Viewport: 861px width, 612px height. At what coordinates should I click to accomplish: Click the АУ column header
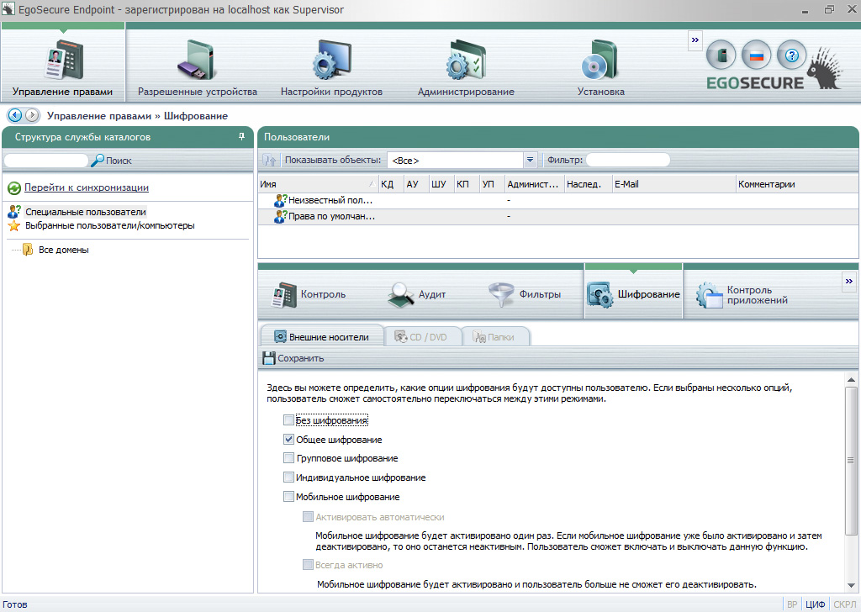pyautogui.click(x=416, y=184)
